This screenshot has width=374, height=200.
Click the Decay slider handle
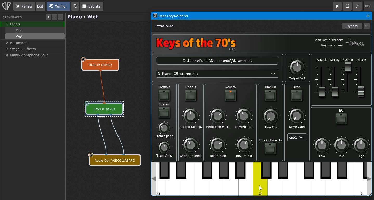[x=335, y=92]
